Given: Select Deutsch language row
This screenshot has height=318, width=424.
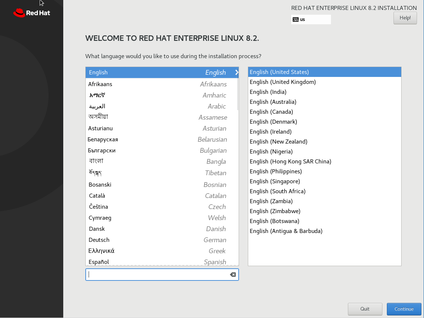Looking at the screenshot, I should [161, 240].
